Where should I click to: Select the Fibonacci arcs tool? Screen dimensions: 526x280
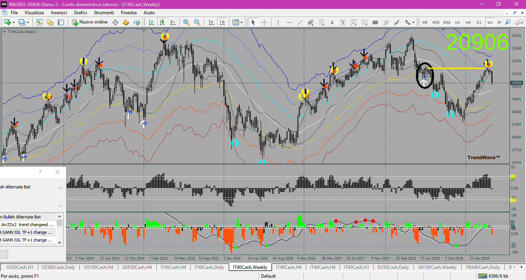tap(353, 22)
